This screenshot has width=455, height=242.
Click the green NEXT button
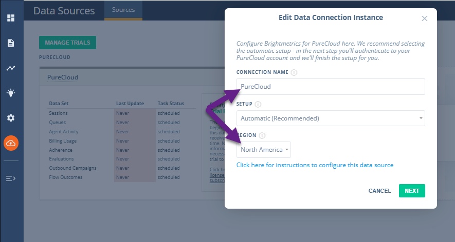point(412,191)
